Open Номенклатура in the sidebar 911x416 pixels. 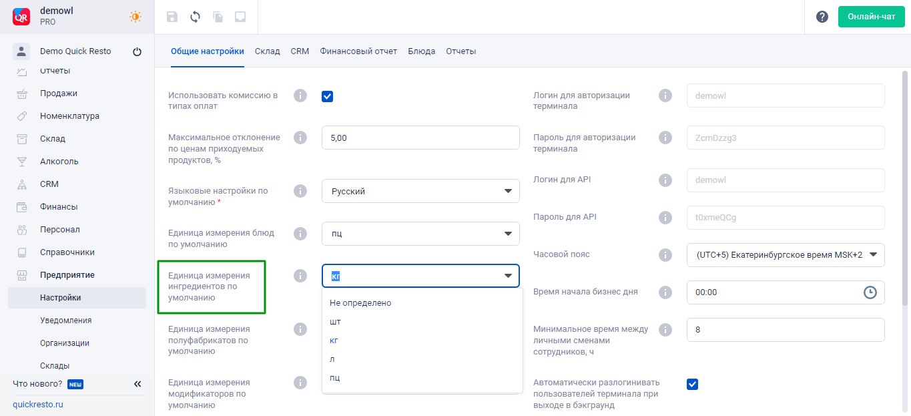pos(69,116)
